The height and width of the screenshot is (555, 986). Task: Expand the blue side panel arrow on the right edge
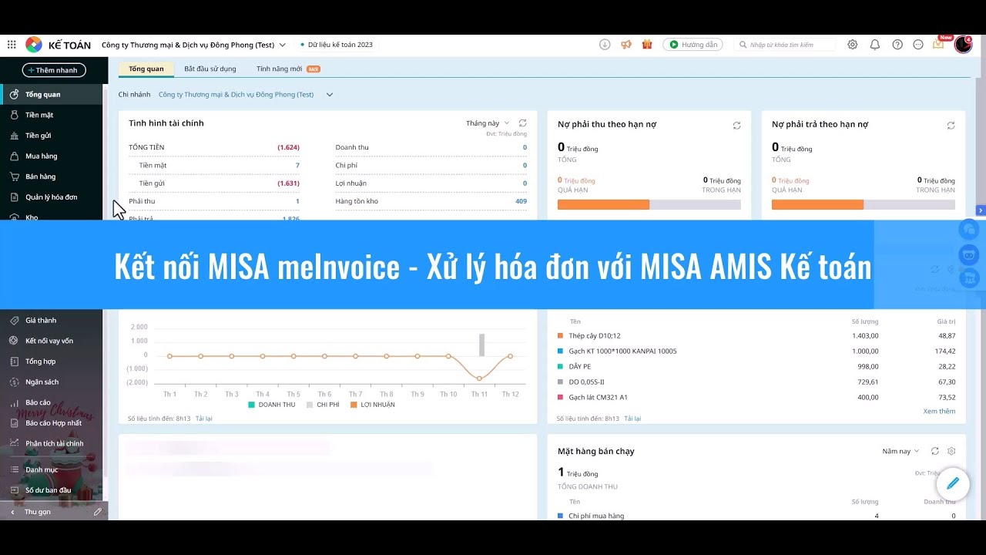pyautogui.click(x=980, y=210)
